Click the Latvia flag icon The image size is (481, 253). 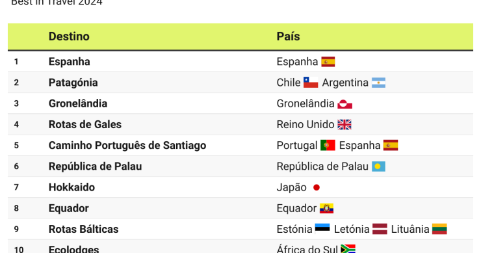[380, 229]
